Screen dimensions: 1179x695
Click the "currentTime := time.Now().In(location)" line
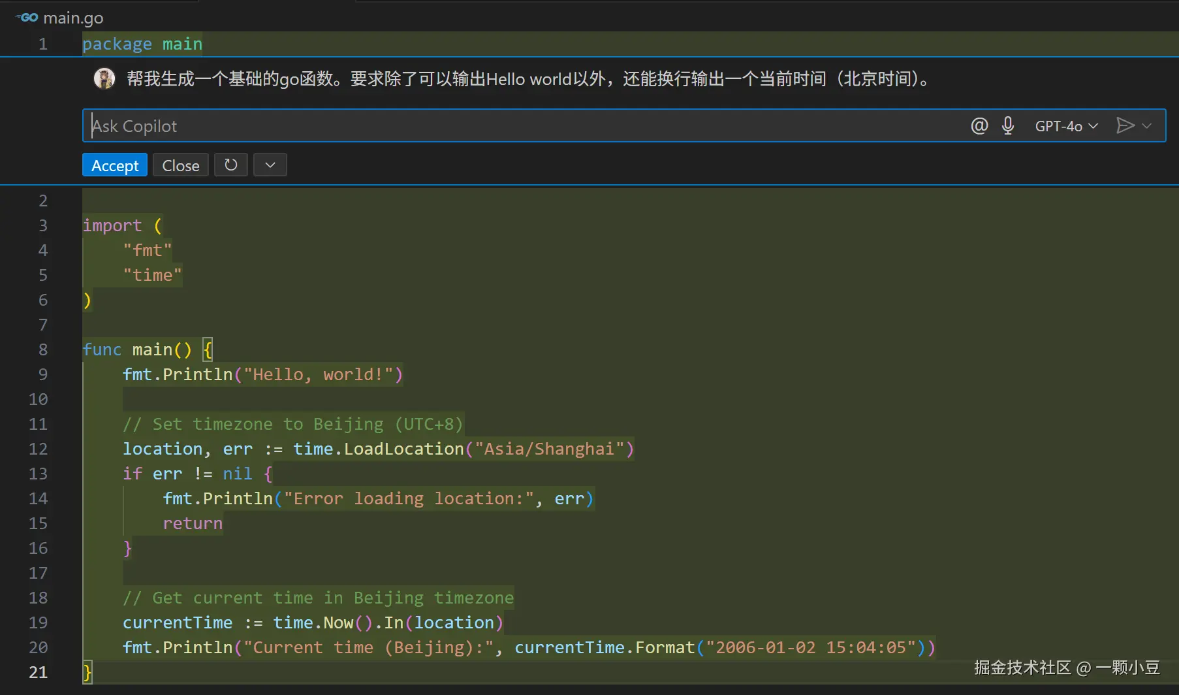point(313,622)
